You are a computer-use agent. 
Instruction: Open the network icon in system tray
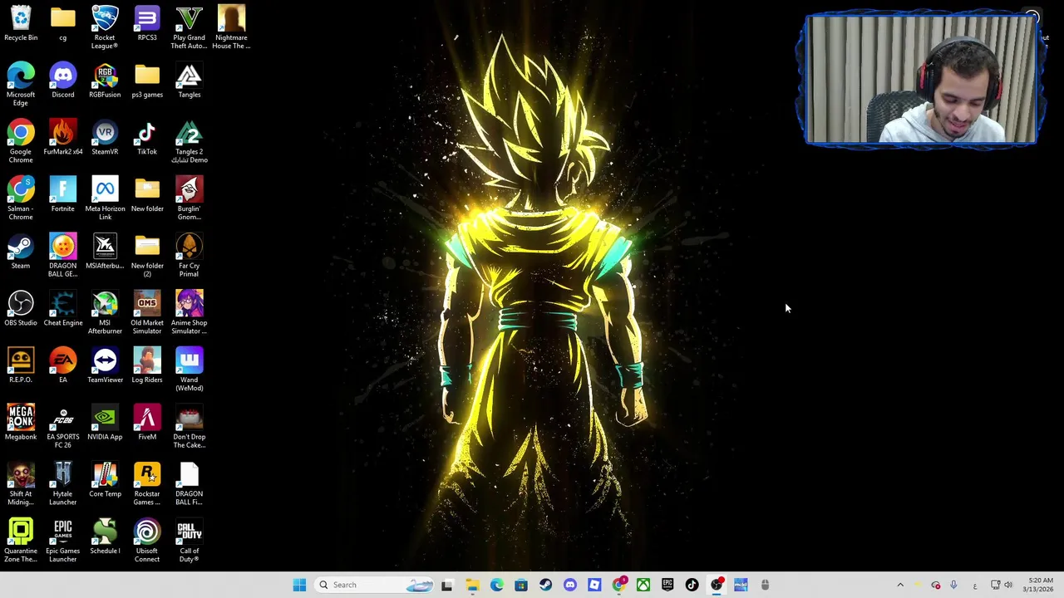click(x=995, y=585)
